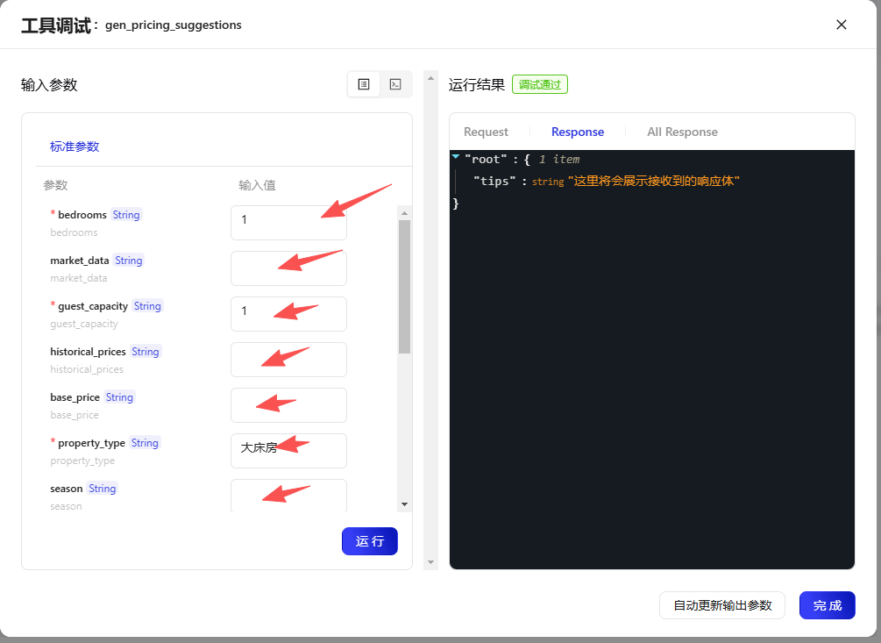Screen dimensions: 881x643
Task: Open the Response tab
Action: pos(578,132)
